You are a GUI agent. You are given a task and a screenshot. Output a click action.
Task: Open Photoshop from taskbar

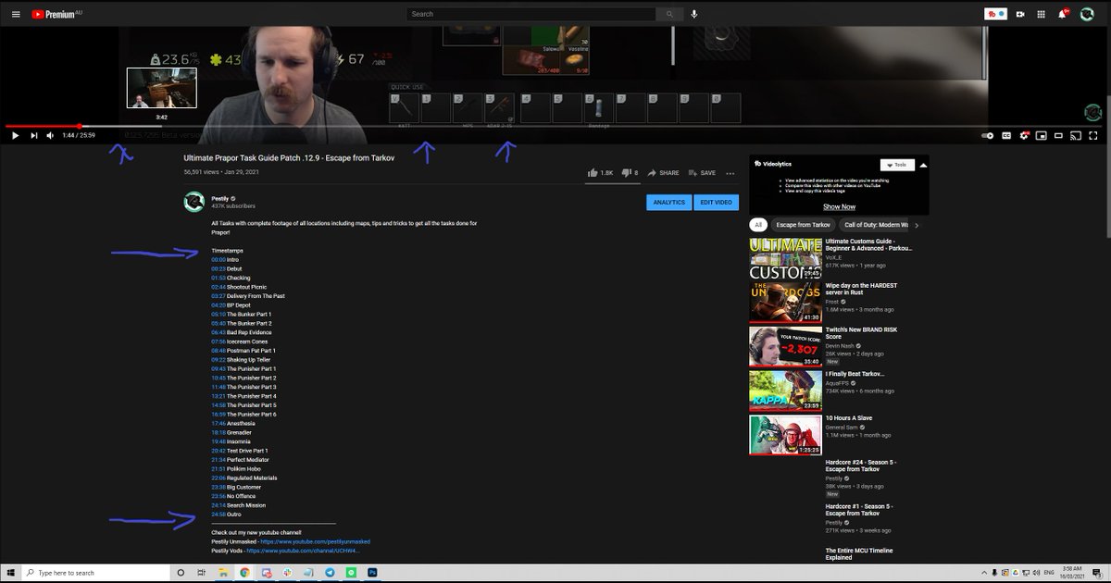pos(372,573)
